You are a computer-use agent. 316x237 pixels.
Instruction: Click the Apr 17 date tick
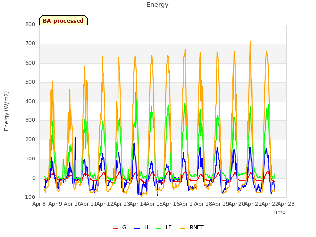(187, 204)
